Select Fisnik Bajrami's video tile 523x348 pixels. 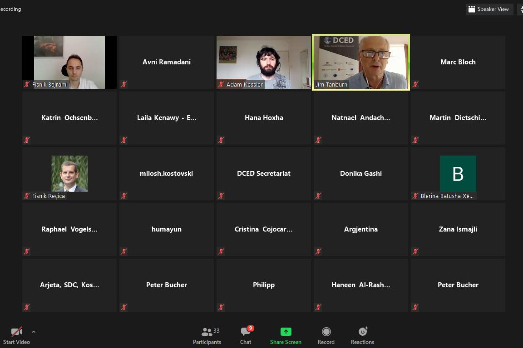(69, 62)
